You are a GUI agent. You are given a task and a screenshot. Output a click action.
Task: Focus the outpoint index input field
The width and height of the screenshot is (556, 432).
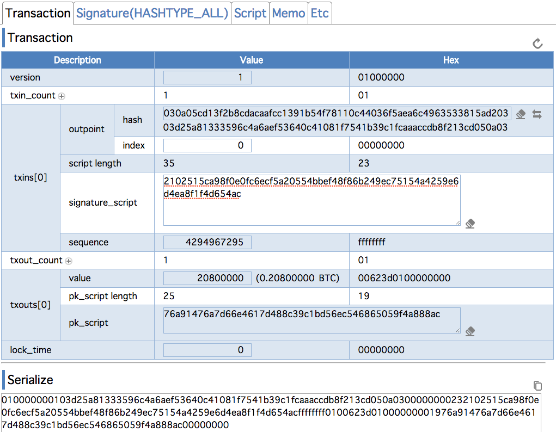click(x=207, y=145)
